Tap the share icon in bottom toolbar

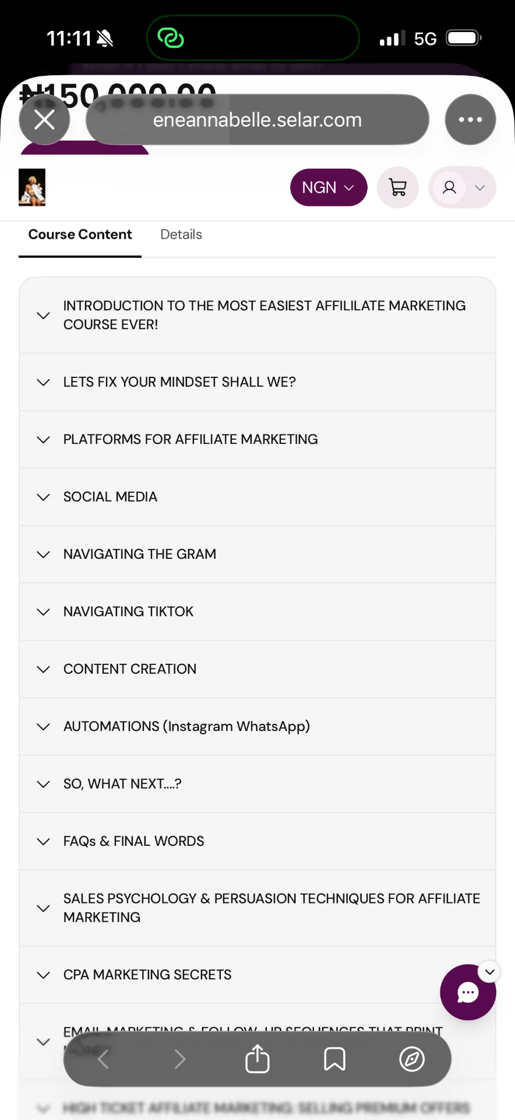coord(257,1058)
